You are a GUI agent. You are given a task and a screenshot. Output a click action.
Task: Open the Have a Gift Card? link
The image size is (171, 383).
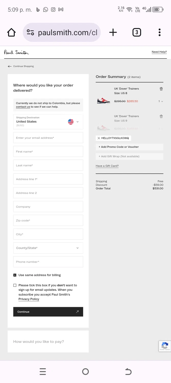pos(107,166)
